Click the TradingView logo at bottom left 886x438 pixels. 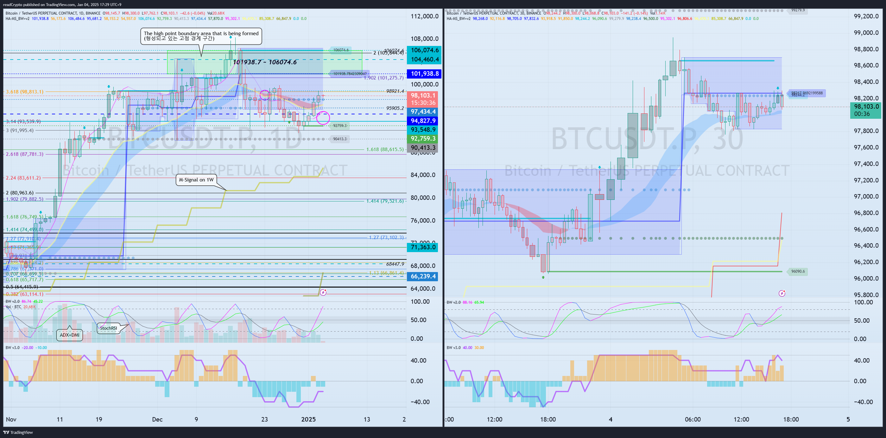tap(18, 432)
